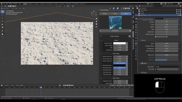Select the Move tool in viewport toolbar

point(3,18)
